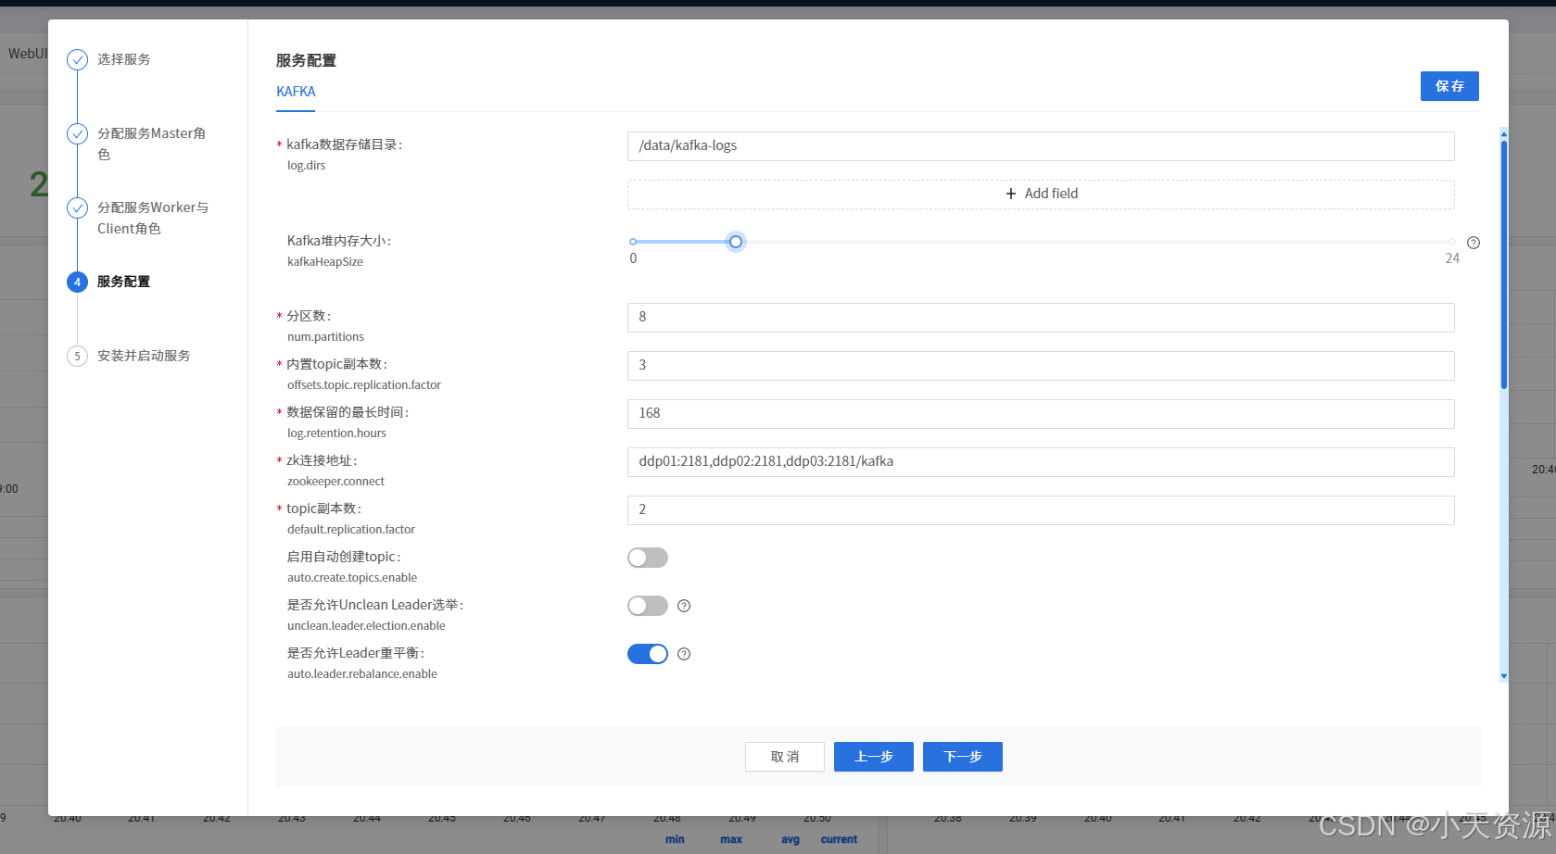Click the 内置topic副本数 label
Screen dimensions: 1556x854
[x=337, y=364]
